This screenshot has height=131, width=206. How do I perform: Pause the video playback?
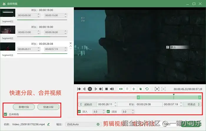[x=90, y=89]
